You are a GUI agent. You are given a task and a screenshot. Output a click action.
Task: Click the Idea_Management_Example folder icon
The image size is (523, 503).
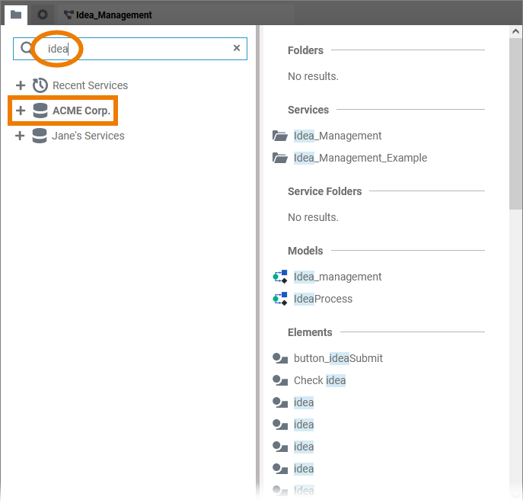pos(279,158)
